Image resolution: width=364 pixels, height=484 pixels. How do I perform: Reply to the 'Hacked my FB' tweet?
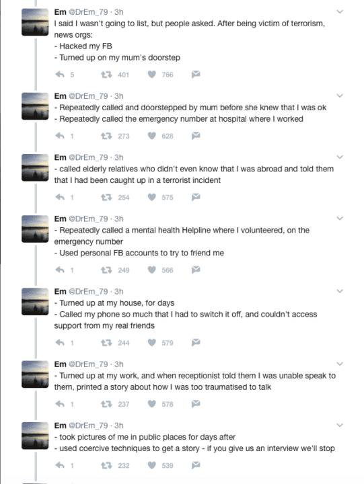click(60, 75)
